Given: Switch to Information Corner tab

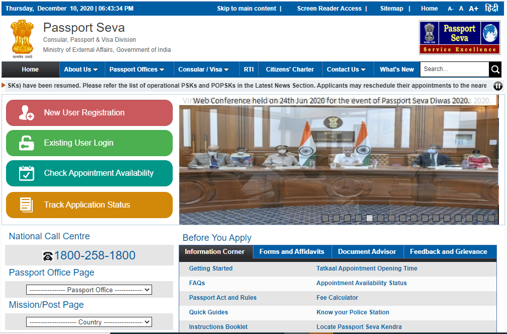Looking at the screenshot, I should point(214,251).
